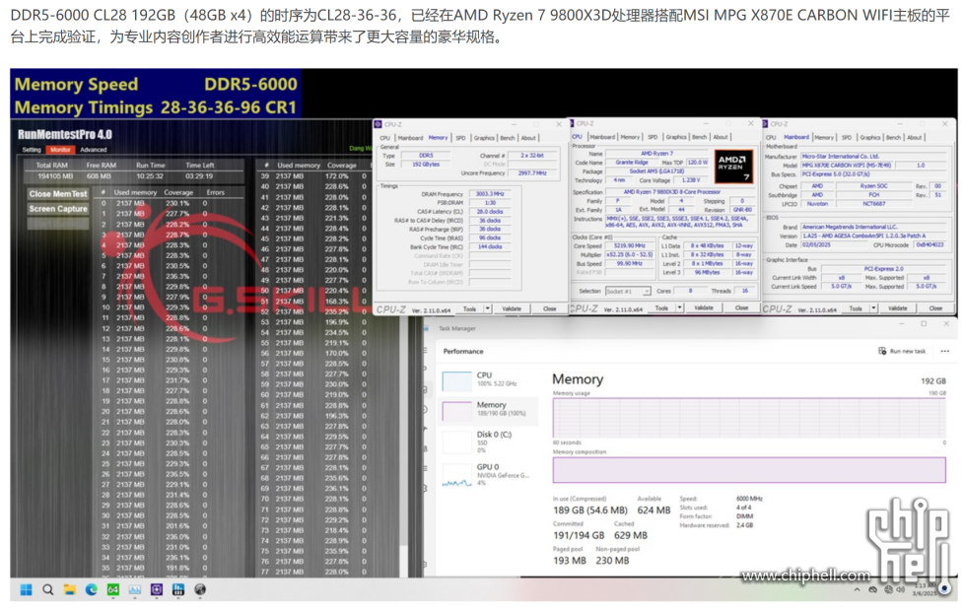
Task: Select the CPU graph in Task Manager sidebar
Action: coord(456,380)
